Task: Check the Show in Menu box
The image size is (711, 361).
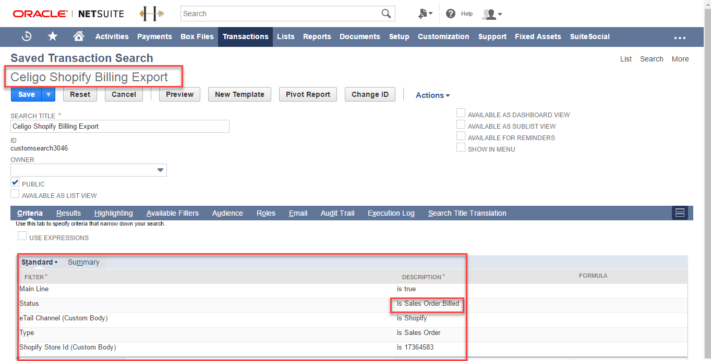Action: coord(461,147)
